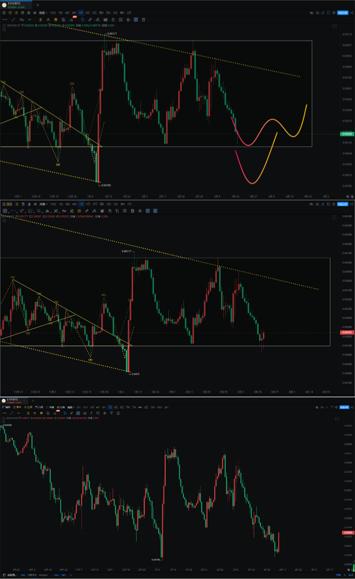The width and height of the screenshot is (355, 579).
Task: Toggle MA indicator at bottom bar
Action: (23, 575)
